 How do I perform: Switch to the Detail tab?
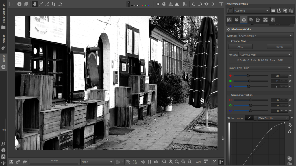(236, 19)
